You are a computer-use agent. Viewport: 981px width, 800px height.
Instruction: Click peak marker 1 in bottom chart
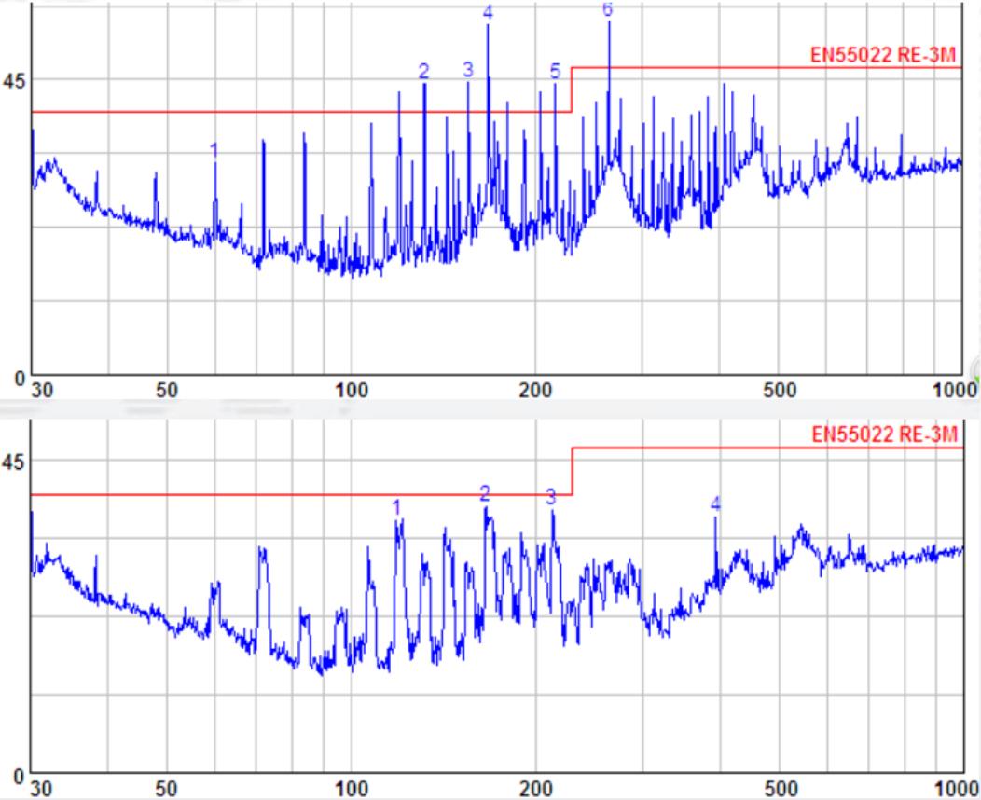[396, 506]
